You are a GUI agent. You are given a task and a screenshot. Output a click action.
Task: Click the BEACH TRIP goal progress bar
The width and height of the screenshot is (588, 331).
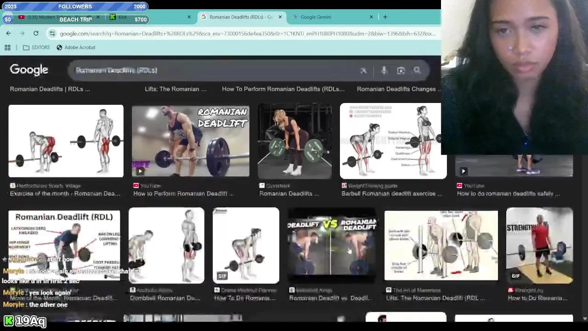[75, 19]
